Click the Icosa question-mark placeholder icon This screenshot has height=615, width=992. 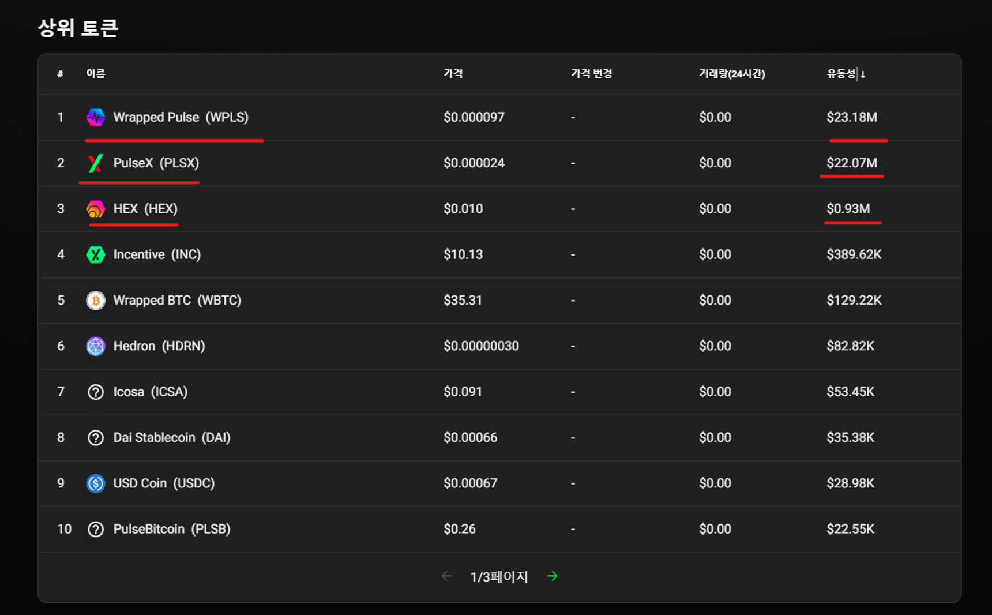(x=96, y=392)
